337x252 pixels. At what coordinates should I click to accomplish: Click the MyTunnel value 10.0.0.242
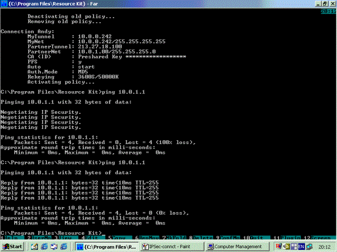95,37
